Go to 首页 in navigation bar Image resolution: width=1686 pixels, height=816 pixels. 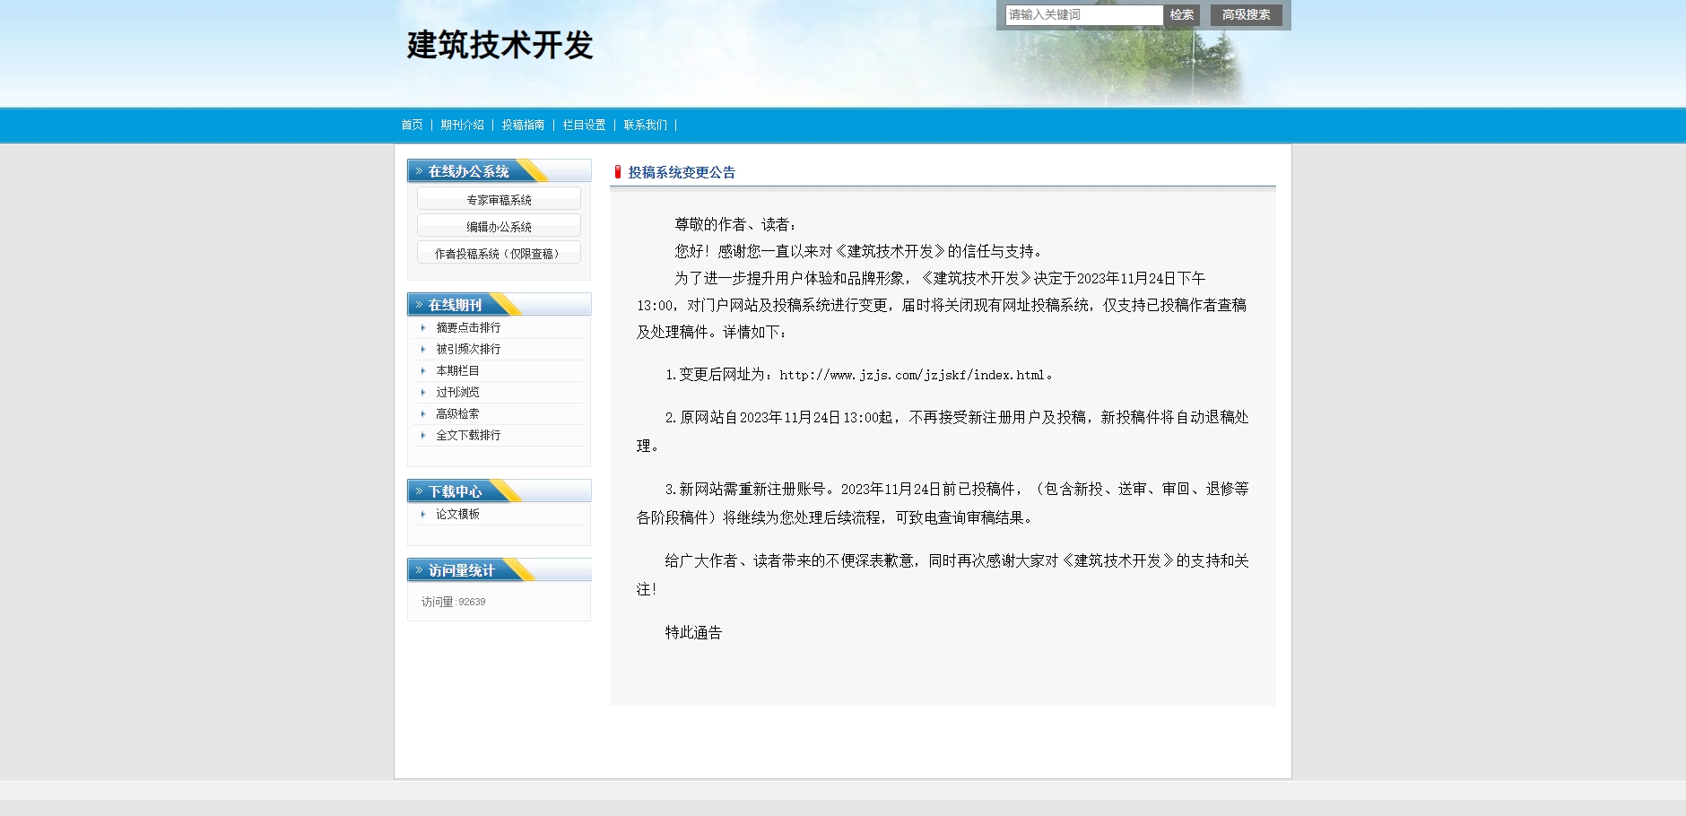[x=412, y=126]
